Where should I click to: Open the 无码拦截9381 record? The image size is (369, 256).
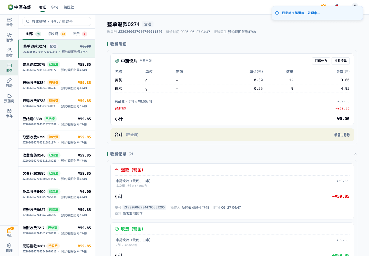click(57, 248)
